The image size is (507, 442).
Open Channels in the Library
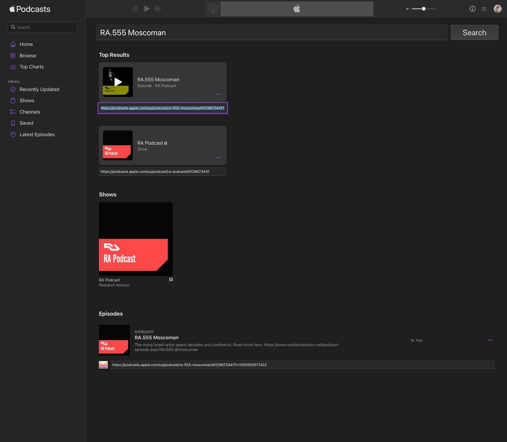pyautogui.click(x=30, y=112)
